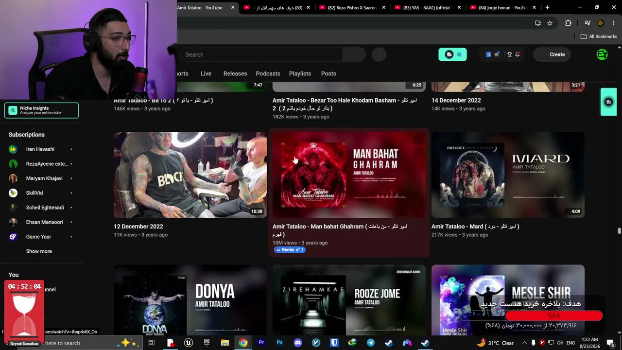Open the 12 December 2022 tattoo video thumbnail
The image size is (622, 350).
[x=190, y=175]
